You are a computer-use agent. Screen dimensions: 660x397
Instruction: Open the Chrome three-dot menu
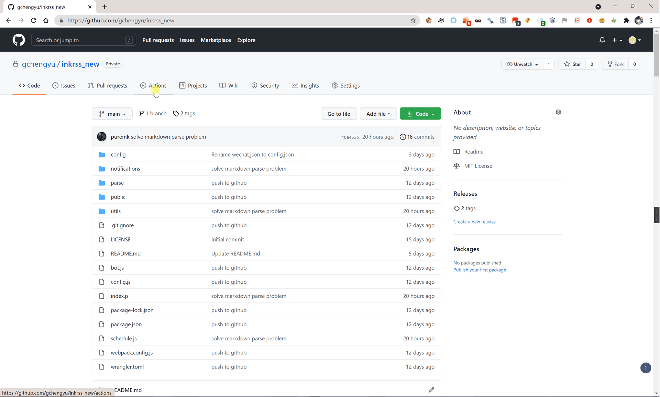coord(651,21)
